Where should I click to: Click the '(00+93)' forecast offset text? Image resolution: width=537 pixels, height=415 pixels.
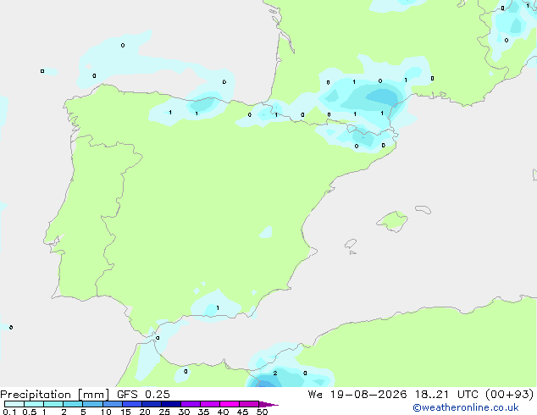pos(510,395)
